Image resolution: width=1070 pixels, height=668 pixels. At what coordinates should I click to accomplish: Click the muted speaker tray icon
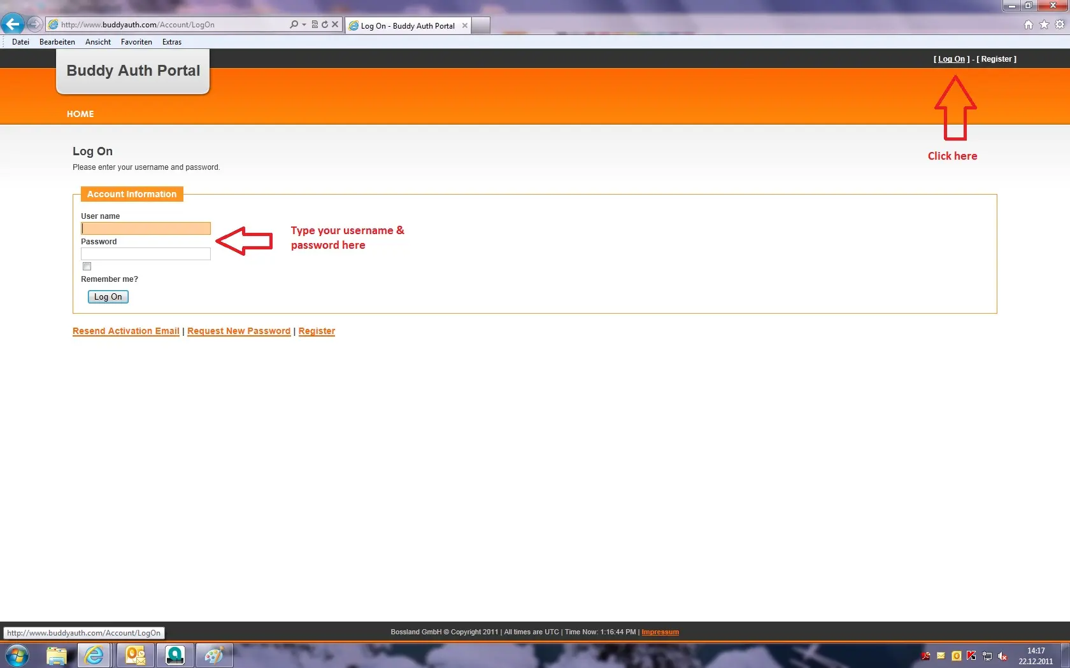click(x=1002, y=656)
